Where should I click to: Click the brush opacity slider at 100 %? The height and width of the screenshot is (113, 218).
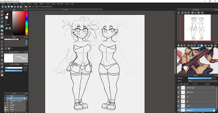tap(14, 71)
